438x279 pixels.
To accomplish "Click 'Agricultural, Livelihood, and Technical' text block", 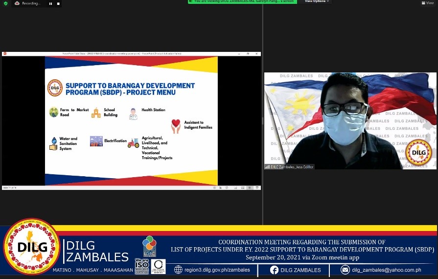I will tap(157, 148).
